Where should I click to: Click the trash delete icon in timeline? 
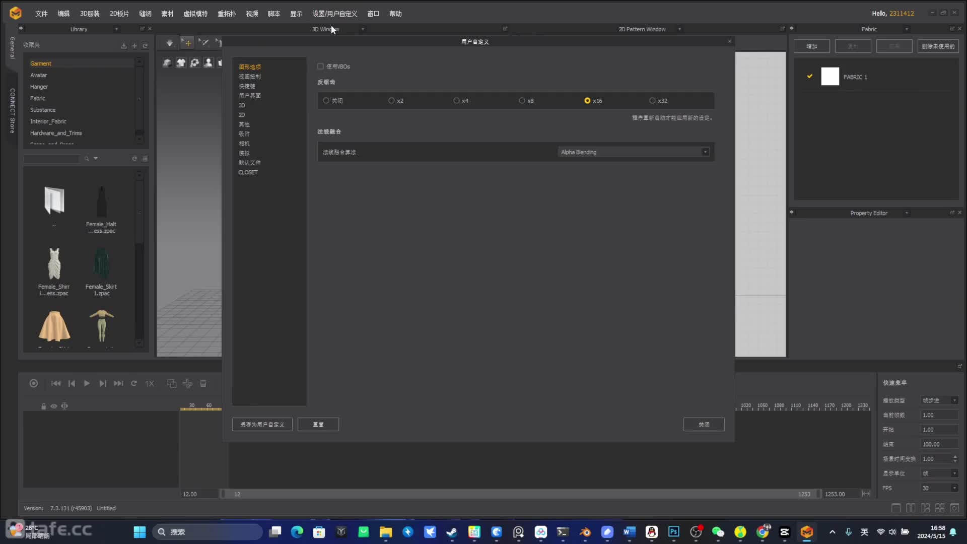coord(203,383)
